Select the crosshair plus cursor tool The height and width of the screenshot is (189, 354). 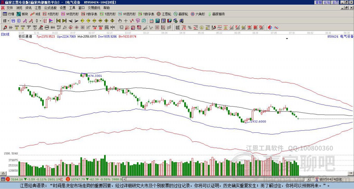(126, 21)
